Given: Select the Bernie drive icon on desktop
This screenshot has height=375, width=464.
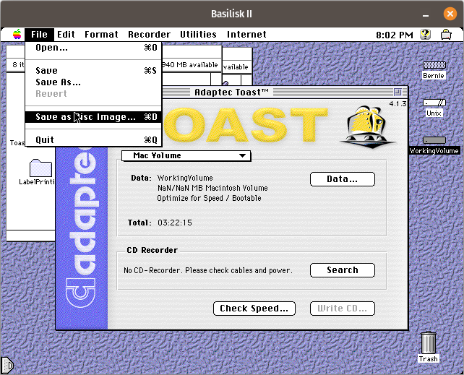Looking at the screenshot, I should pyautogui.click(x=434, y=65).
